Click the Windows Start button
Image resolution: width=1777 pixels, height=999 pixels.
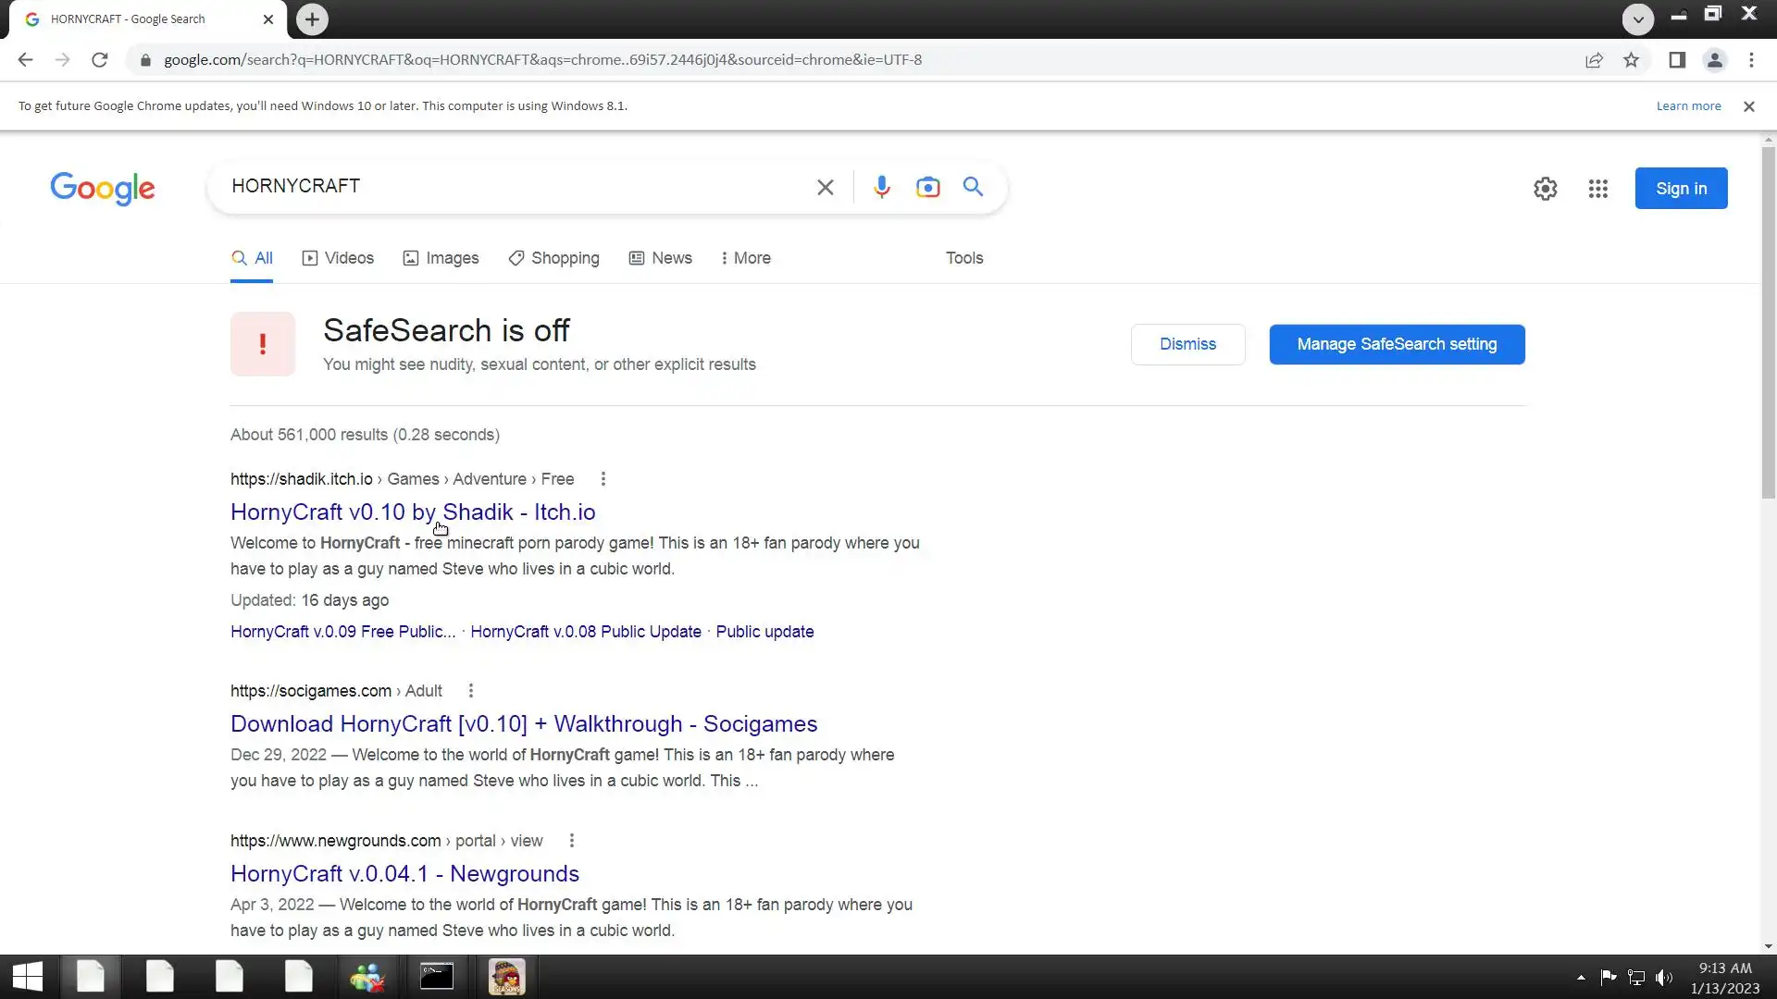point(27,977)
